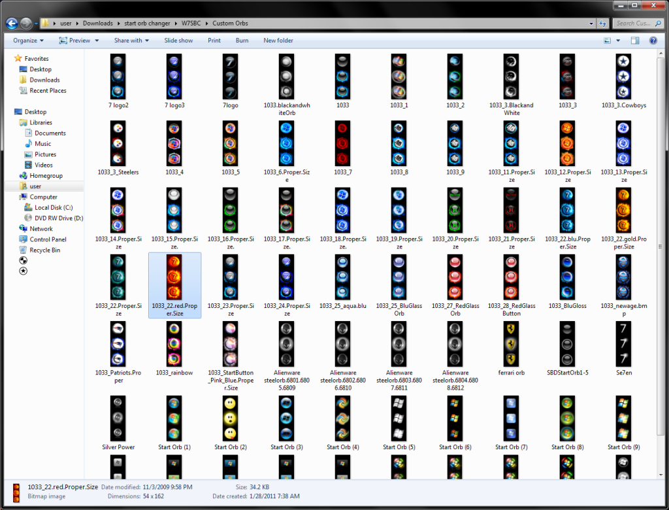Go to Downloads in the address breadcrumb
Viewport: 669px width, 510px height.
coord(98,24)
